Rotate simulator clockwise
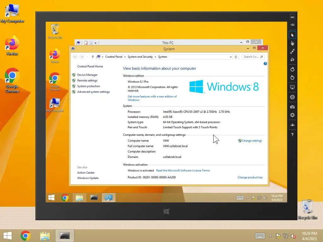 point(292,69)
